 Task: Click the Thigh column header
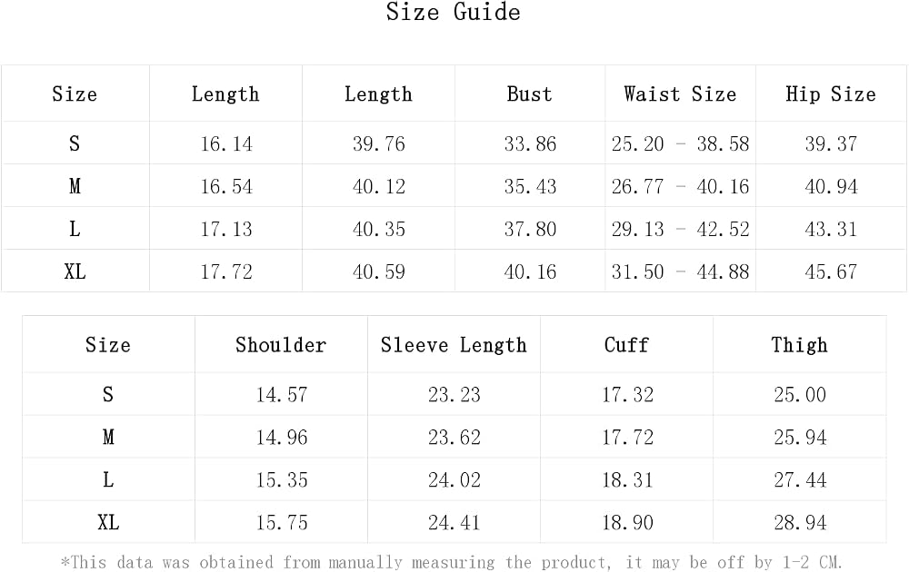[799, 345]
